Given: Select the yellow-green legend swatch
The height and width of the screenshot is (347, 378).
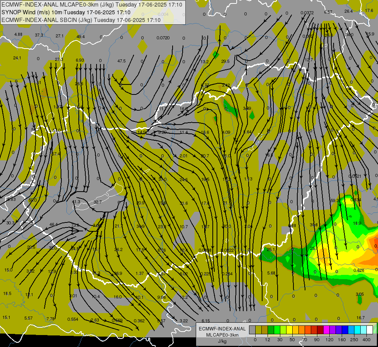Looking at the screenshot, I should [x=283, y=330].
